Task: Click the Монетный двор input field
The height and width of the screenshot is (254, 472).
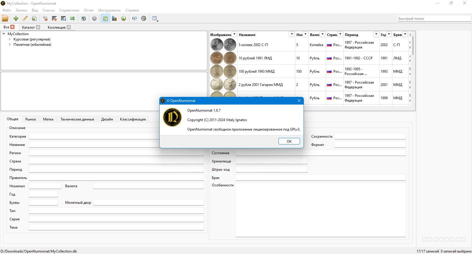Action: tap(148, 202)
